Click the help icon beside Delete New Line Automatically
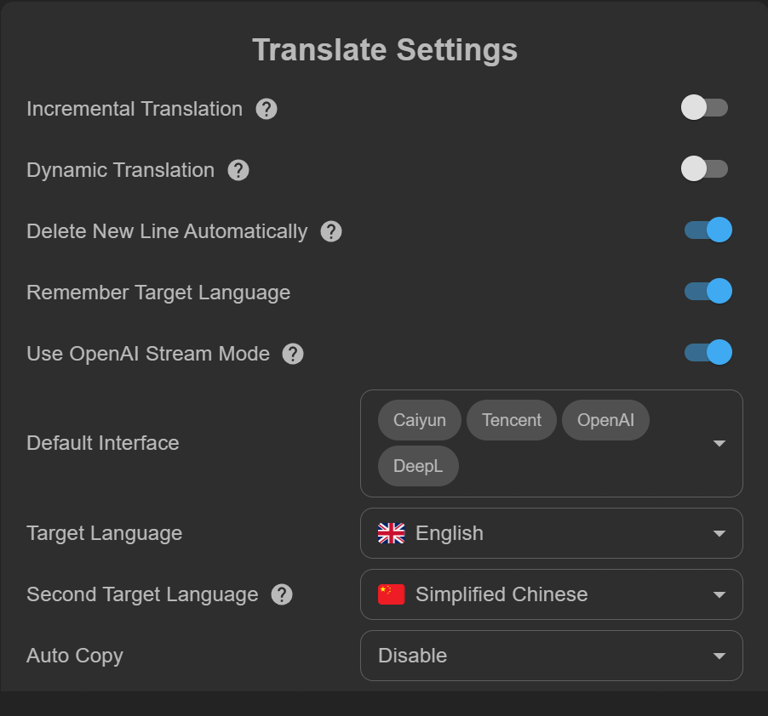Screen dimensions: 768x716 point(331,231)
